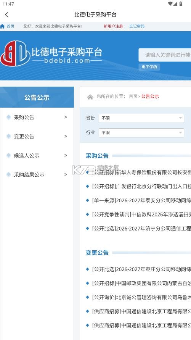
Task: Open 枣庄分公司 change notice
Action: (141, 269)
